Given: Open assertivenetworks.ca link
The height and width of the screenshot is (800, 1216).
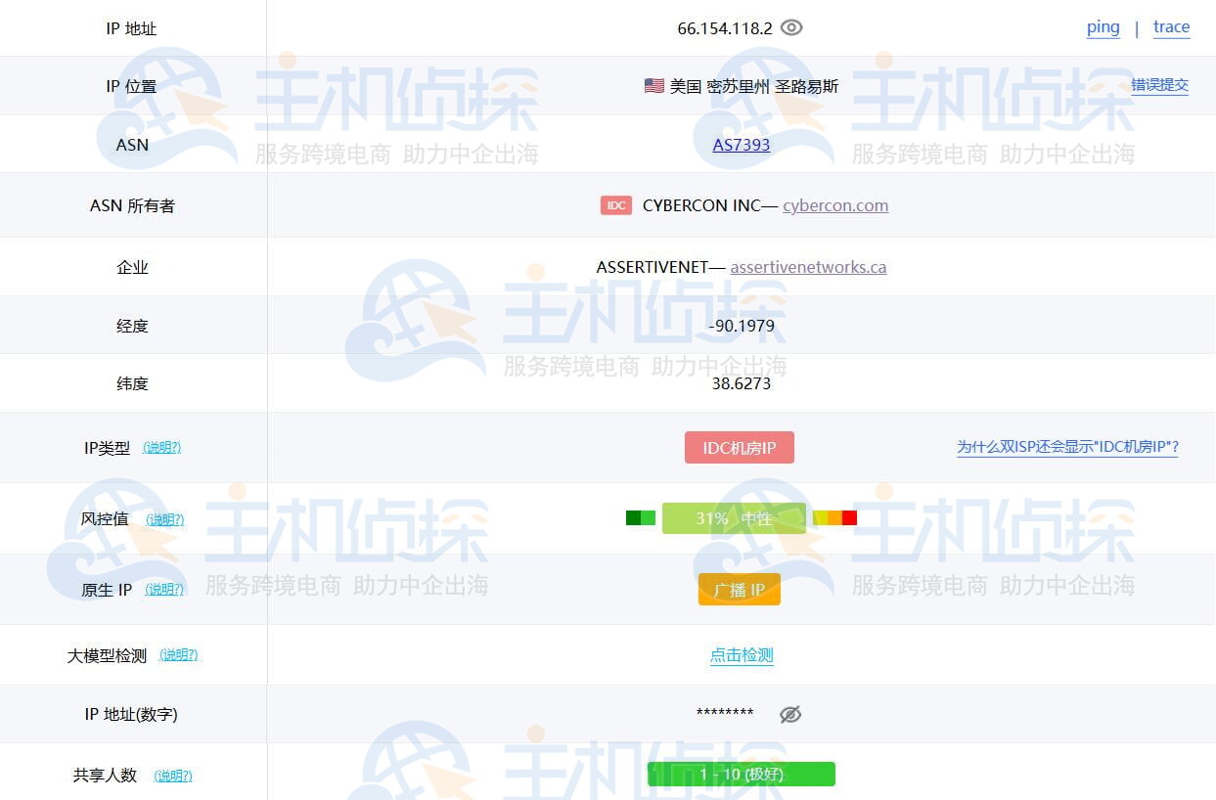Looking at the screenshot, I should point(808,267).
